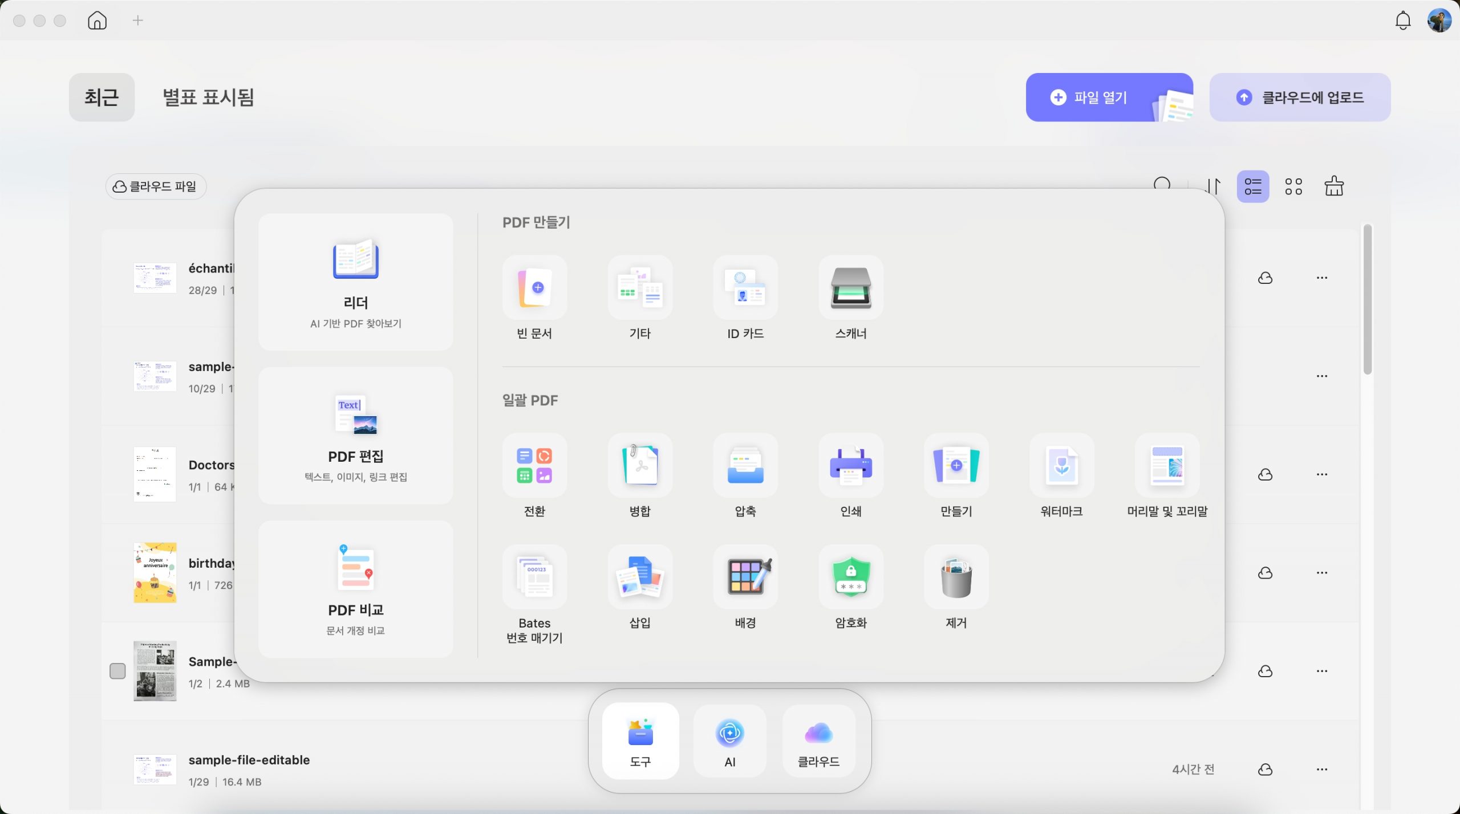1460x814 pixels.
Task: Open Bates numbering (Bates 번호 매기기) tool
Action: (x=534, y=577)
